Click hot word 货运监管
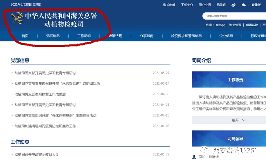This screenshot has width=266, height=162. pos(252,25)
